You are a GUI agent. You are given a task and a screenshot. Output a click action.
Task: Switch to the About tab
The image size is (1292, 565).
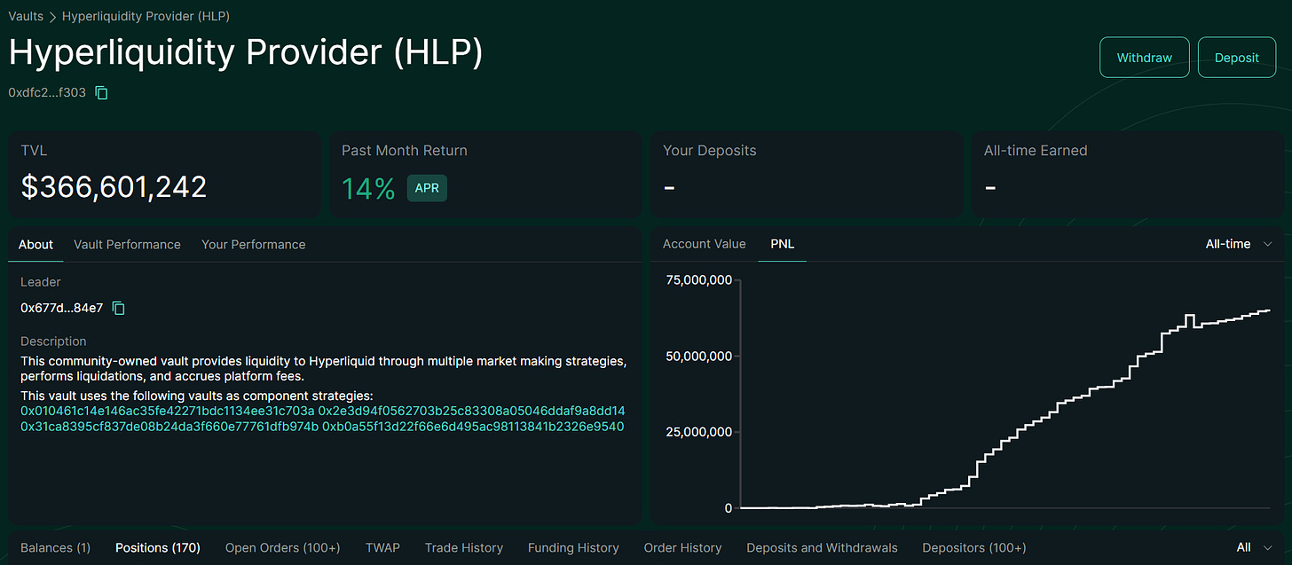coord(36,244)
